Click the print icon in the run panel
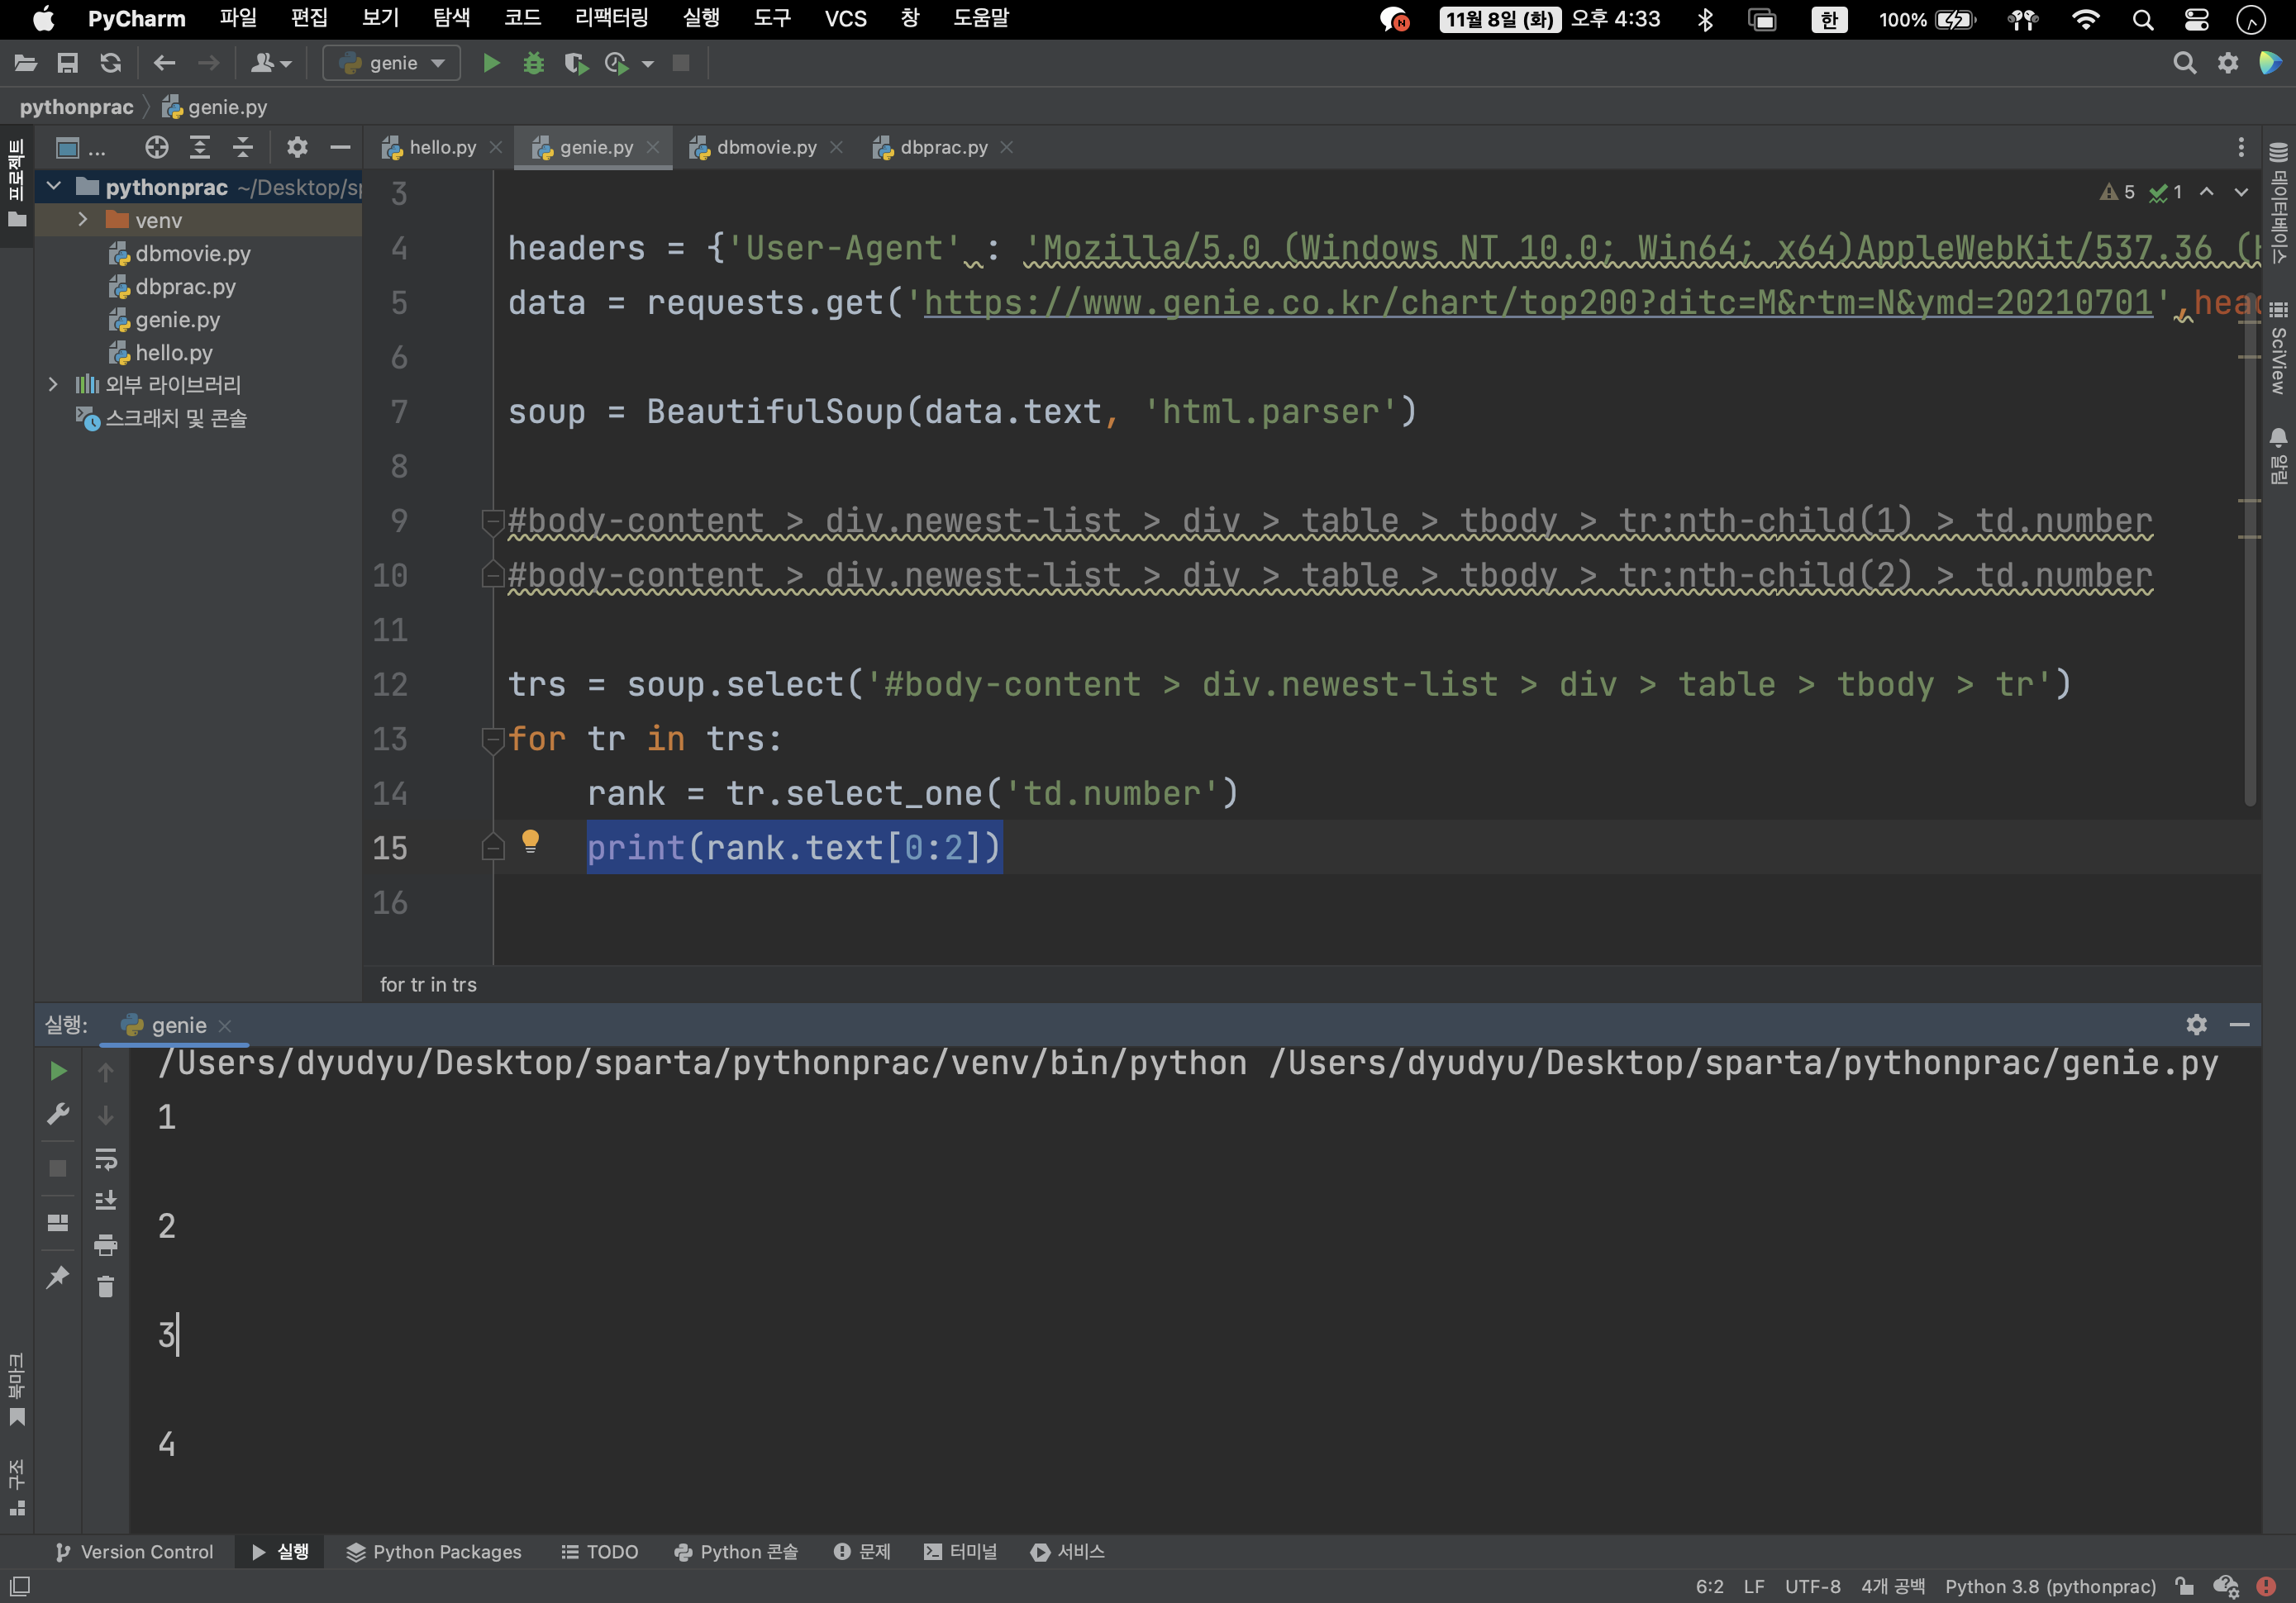This screenshot has height=1603, width=2296. [x=106, y=1244]
